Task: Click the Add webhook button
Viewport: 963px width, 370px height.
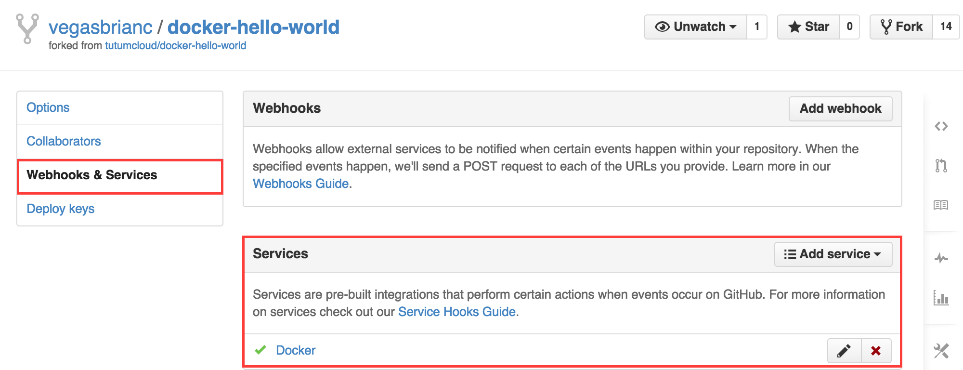Action: pyautogui.click(x=840, y=108)
